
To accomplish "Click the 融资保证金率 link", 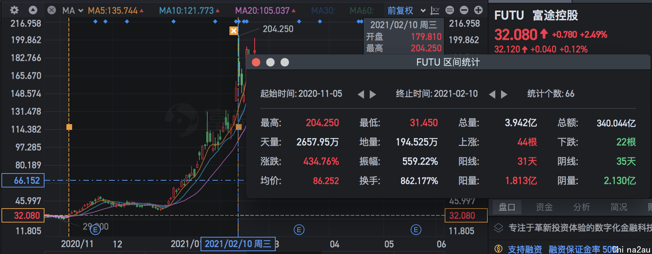I will click(x=575, y=249).
